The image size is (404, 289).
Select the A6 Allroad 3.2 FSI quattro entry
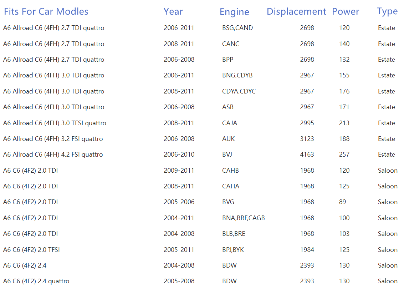click(53, 139)
